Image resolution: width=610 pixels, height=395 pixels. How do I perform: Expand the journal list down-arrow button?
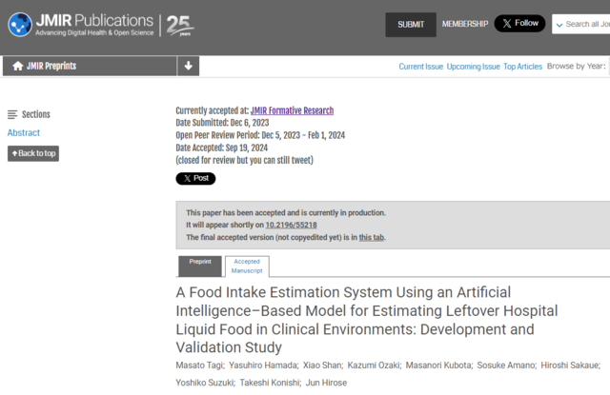pyautogui.click(x=189, y=66)
